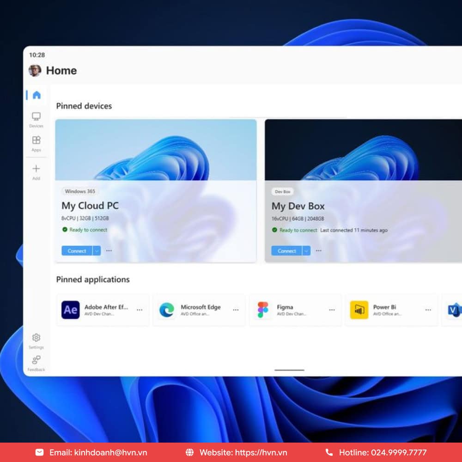
Task: Launch Figma app icon
Action: click(x=263, y=310)
